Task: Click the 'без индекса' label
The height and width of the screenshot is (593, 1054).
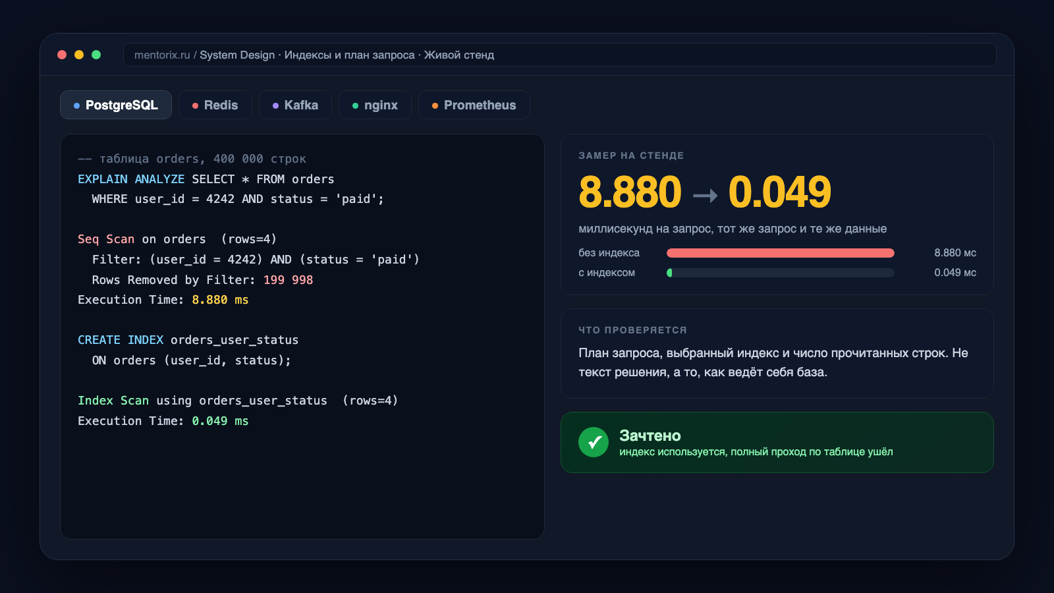Action: pos(609,253)
